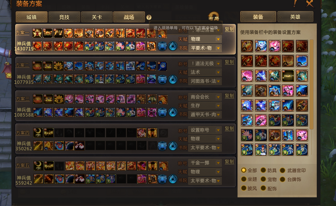Viewport: 336px width, 206px height.
Task: Open the 天赋 物理 dropdown in 方案一
Action: (205, 39)
